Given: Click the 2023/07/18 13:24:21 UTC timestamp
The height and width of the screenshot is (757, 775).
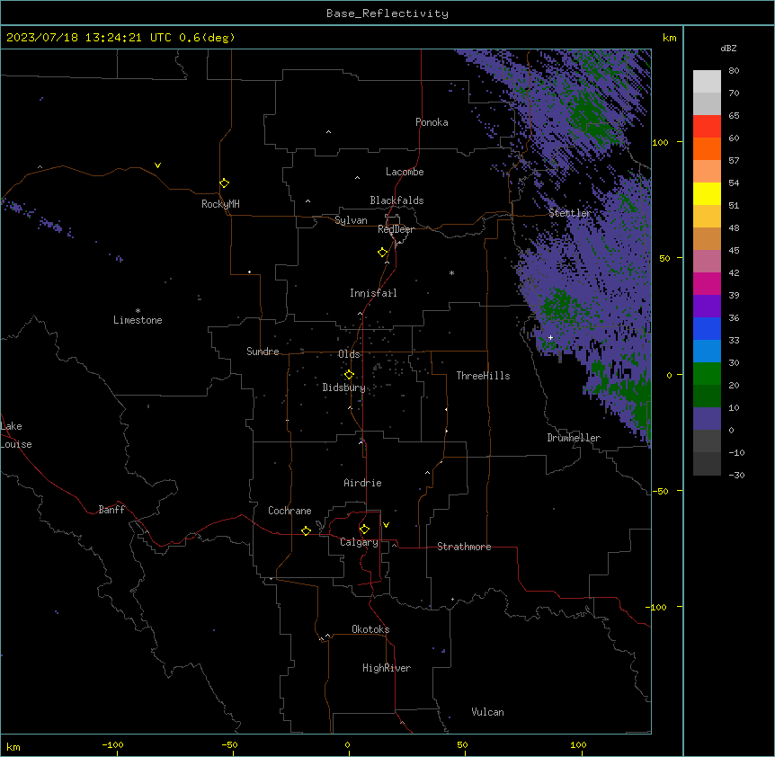Looking at the screenshot, I should click(x=89, y=38).
